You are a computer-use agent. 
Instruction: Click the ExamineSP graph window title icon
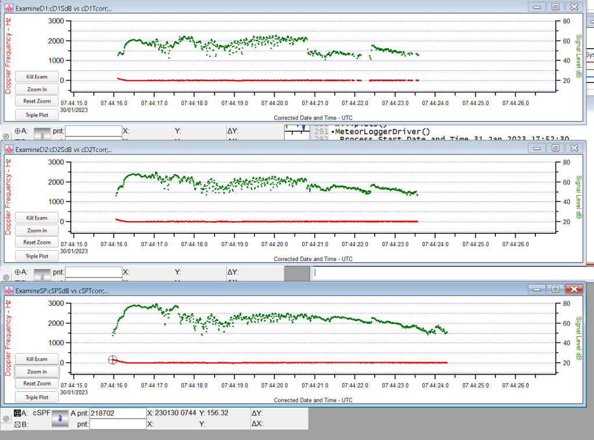tap(9, 291)
